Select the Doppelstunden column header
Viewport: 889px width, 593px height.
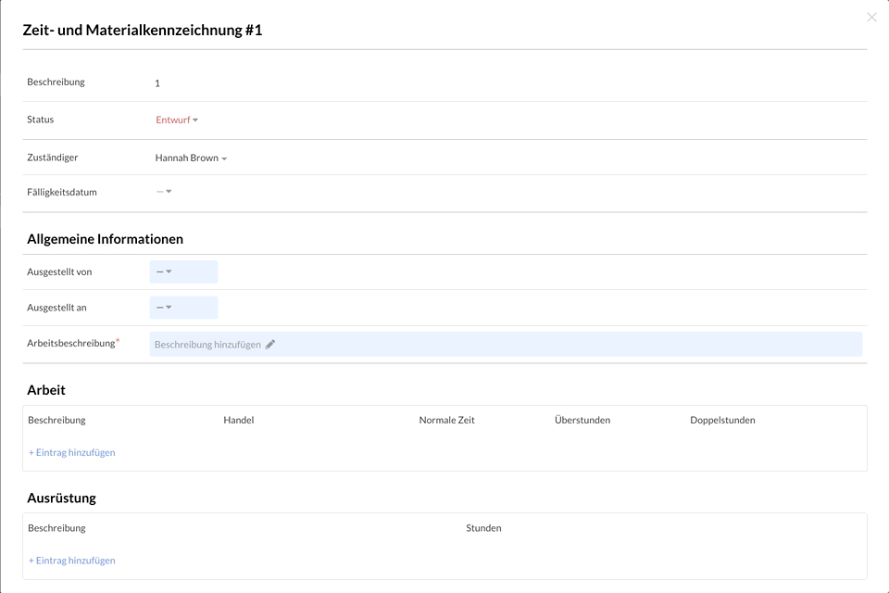click(x=722, y=420)
